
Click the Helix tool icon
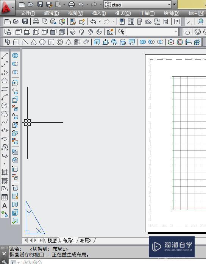click(x=77, y=42)
